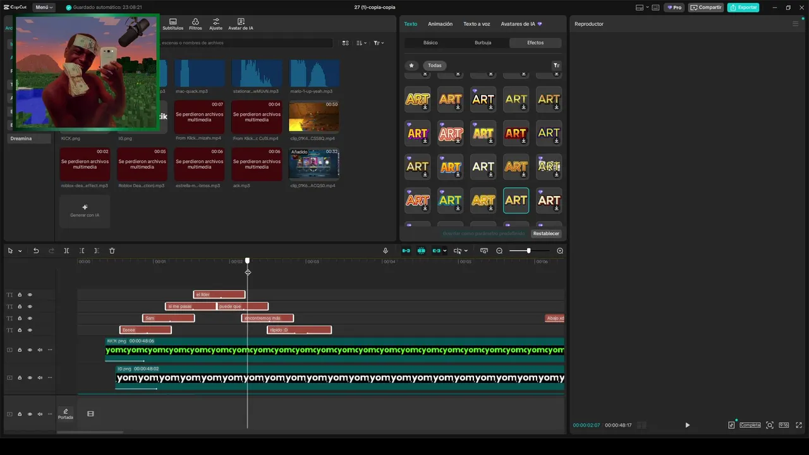This screenshot has height=455, width=809.
Task: Click the Pro upgrade button
Action: pos(675,8)
